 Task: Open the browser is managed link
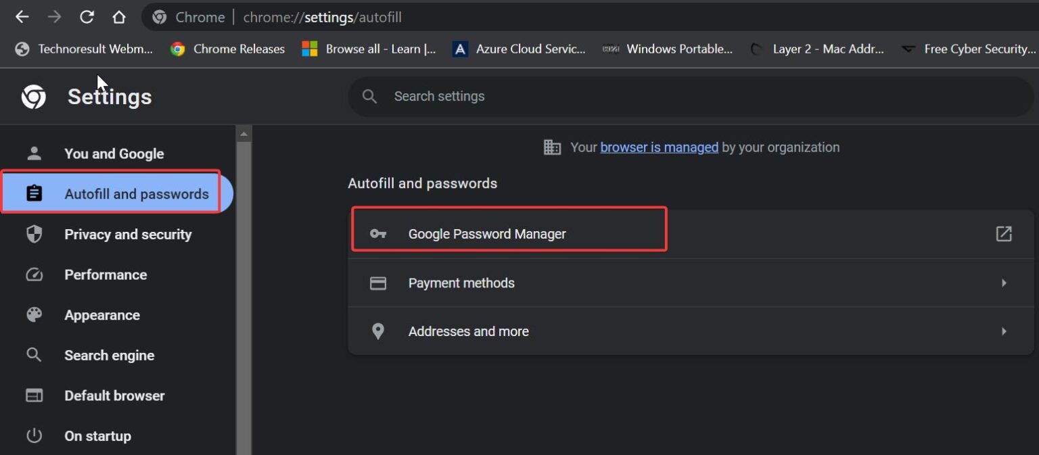pos(659,147)
